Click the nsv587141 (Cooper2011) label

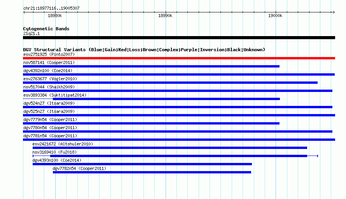(x=49, y=62)
